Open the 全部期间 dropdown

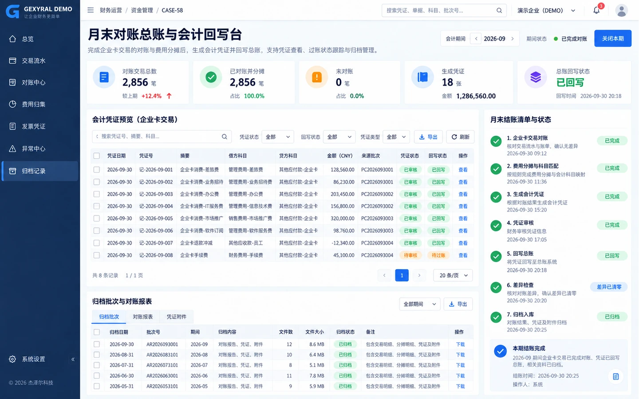coord(420,304)
